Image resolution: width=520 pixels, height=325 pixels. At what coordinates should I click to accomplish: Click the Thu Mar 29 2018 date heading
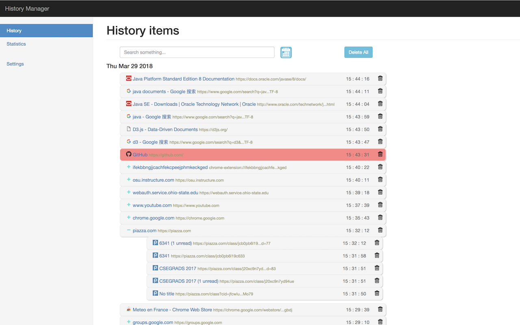coord(130,66)
